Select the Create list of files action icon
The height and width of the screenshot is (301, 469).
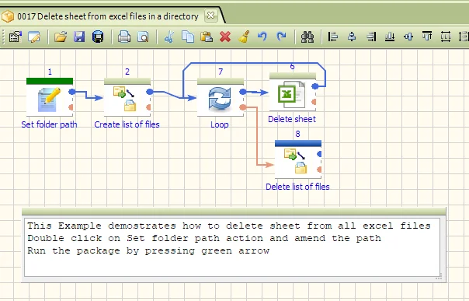coord(125,99)
